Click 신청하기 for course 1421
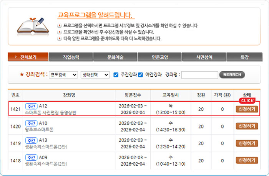The height and width of the screenshot is (176, 269). [x=247, y=109]
